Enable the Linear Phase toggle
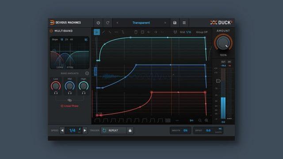The image size is (283, 159). click(69, 106)
